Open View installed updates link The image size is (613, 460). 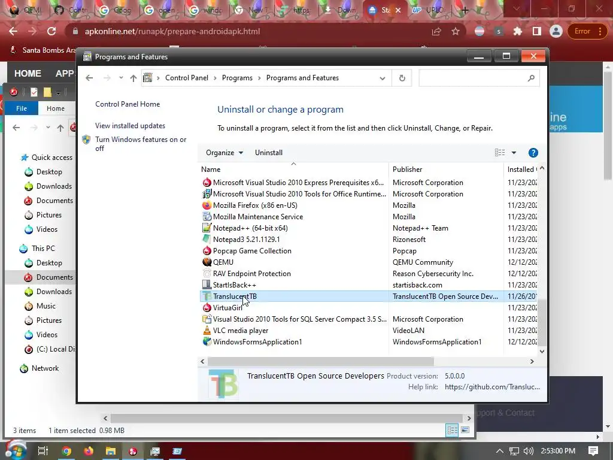point(130,126)
